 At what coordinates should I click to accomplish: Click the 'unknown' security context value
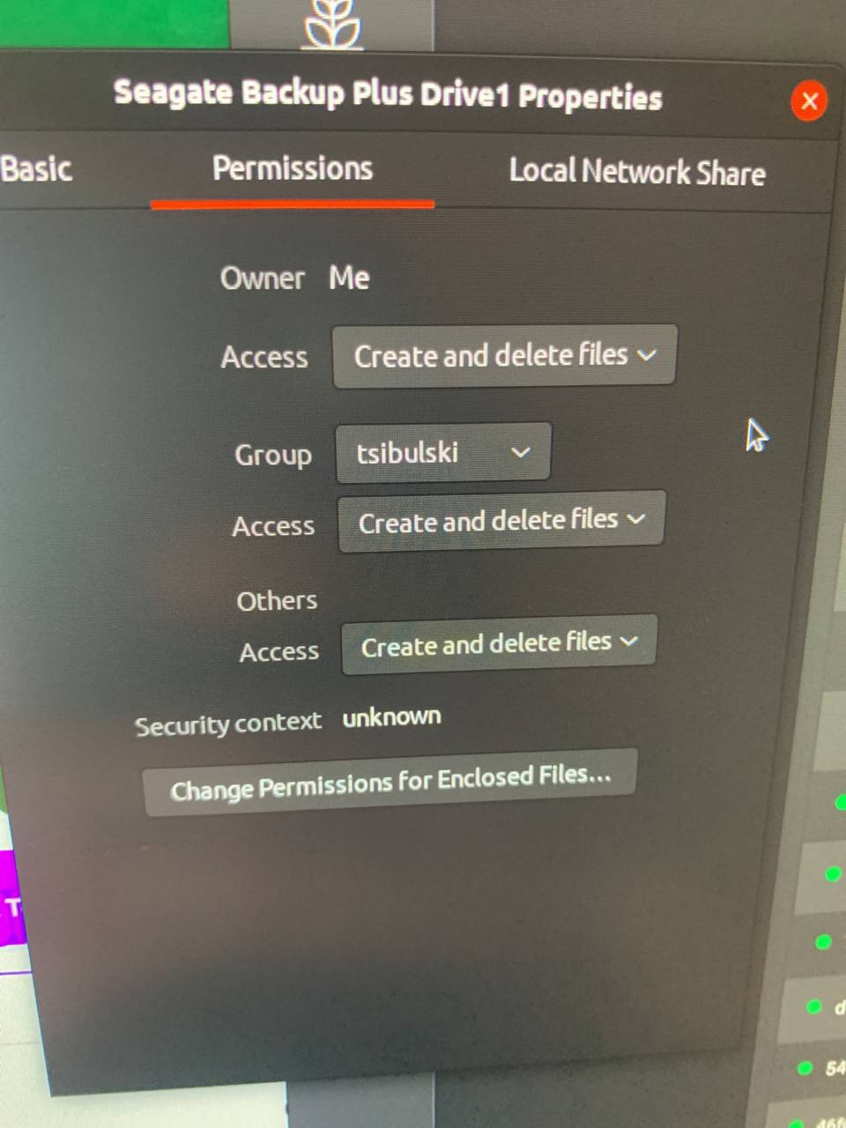coord(391,717)
